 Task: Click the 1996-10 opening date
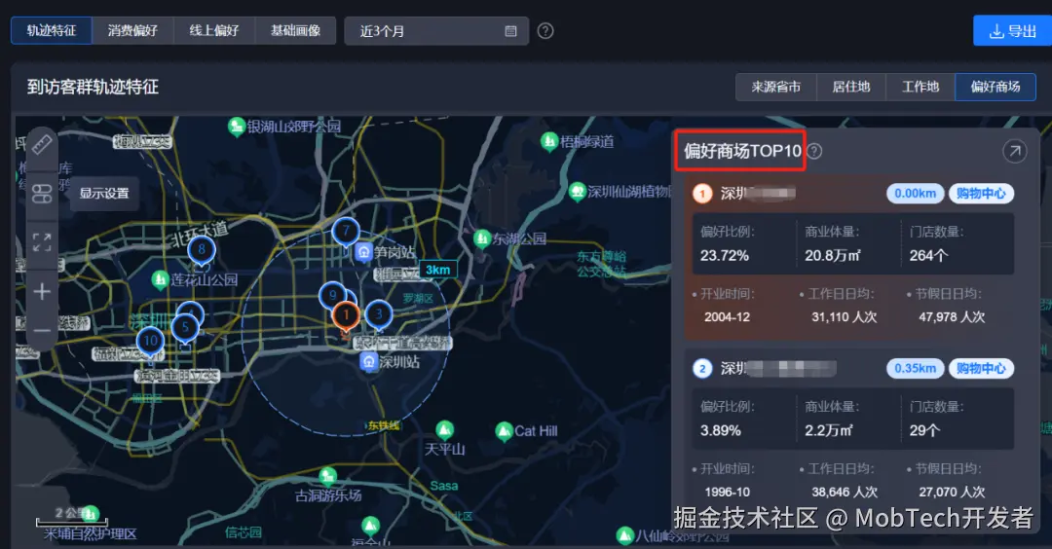click(728, 492)
